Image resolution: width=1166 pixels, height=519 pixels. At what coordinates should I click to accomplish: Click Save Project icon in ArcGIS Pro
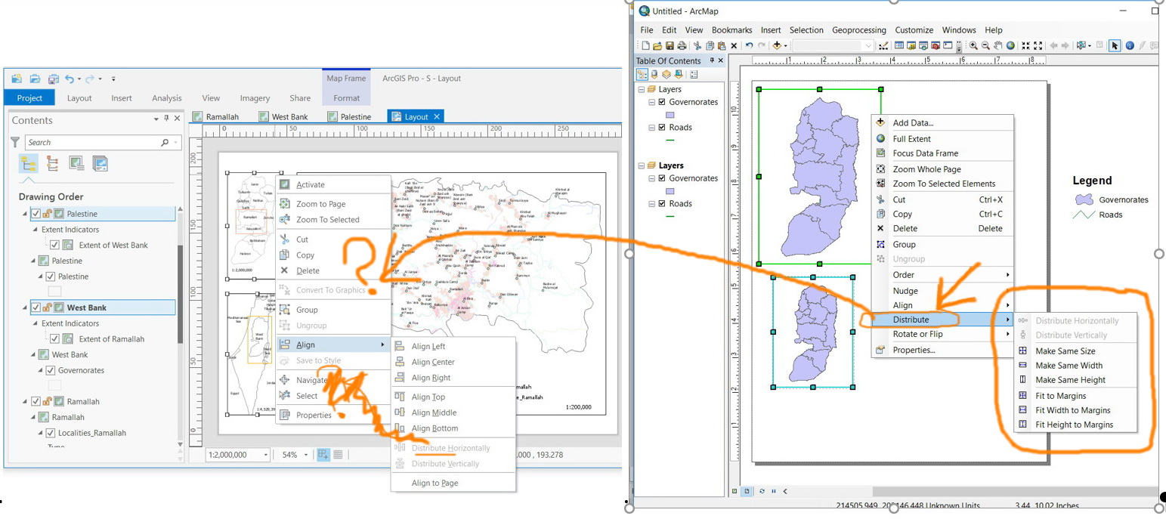point(53,79)
